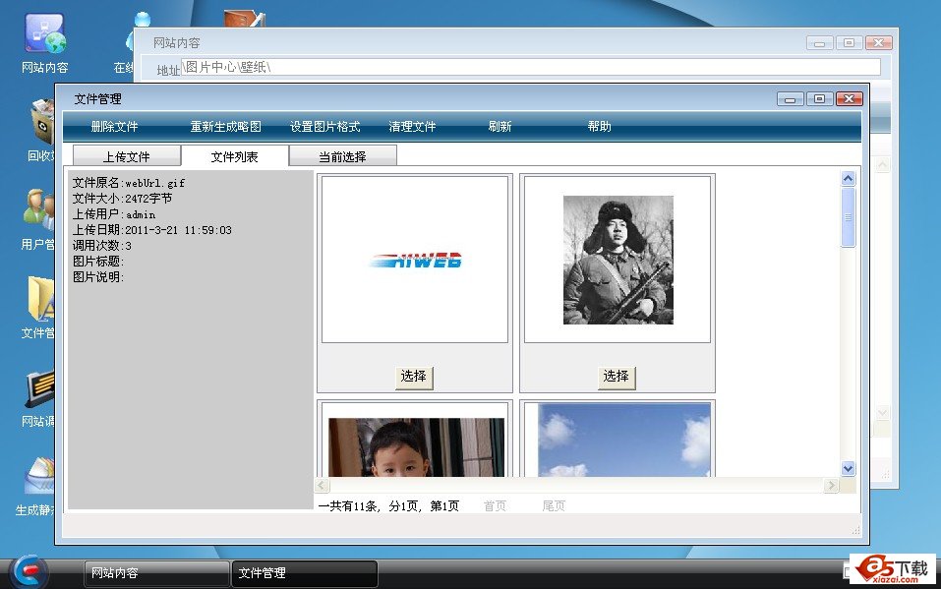Click 删除文件 in the toolbar
The width and height of the screenshot is (941, 589).
click(114, 127)
